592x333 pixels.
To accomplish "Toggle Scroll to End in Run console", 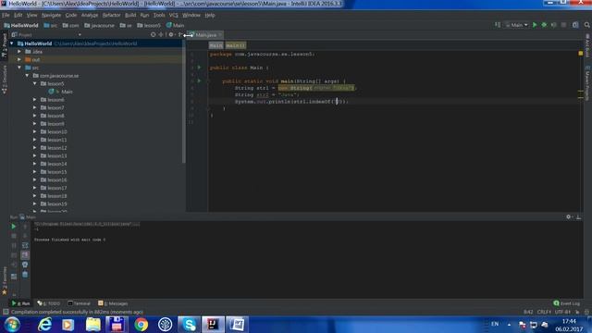I will click(25, 255).
